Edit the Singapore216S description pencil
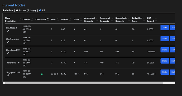 [8, 75]
